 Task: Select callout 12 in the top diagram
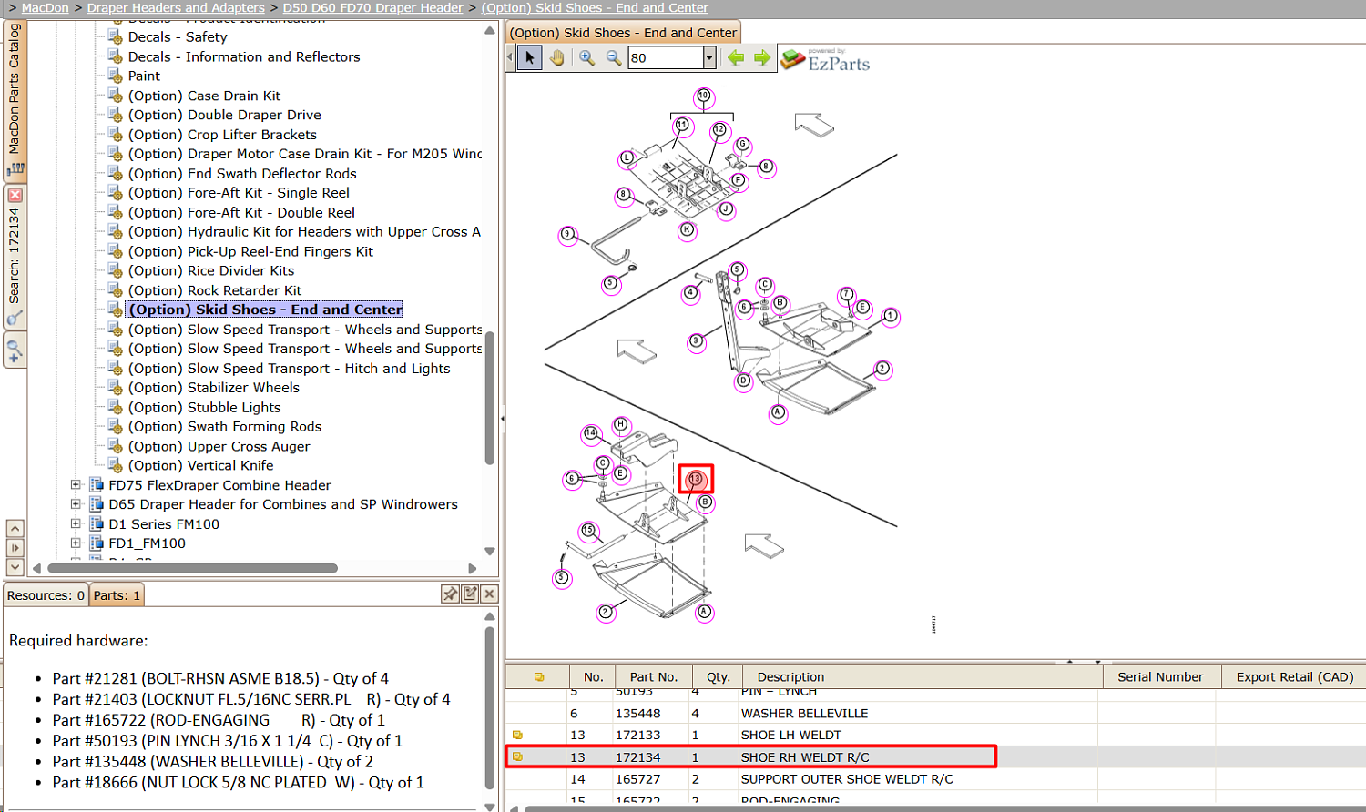point(719,130)
